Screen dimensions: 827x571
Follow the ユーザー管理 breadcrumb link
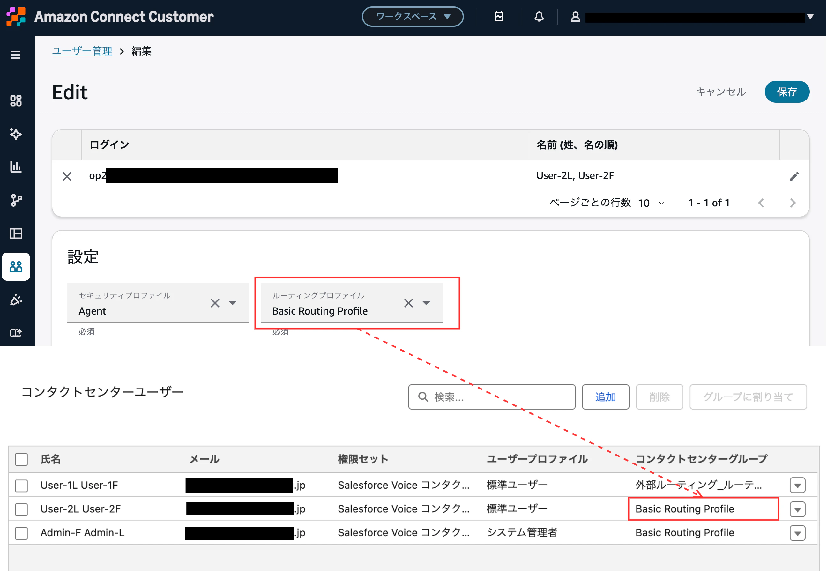(x=82, y=51)
